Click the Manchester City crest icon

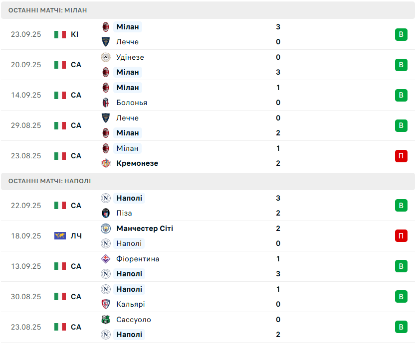106,229
